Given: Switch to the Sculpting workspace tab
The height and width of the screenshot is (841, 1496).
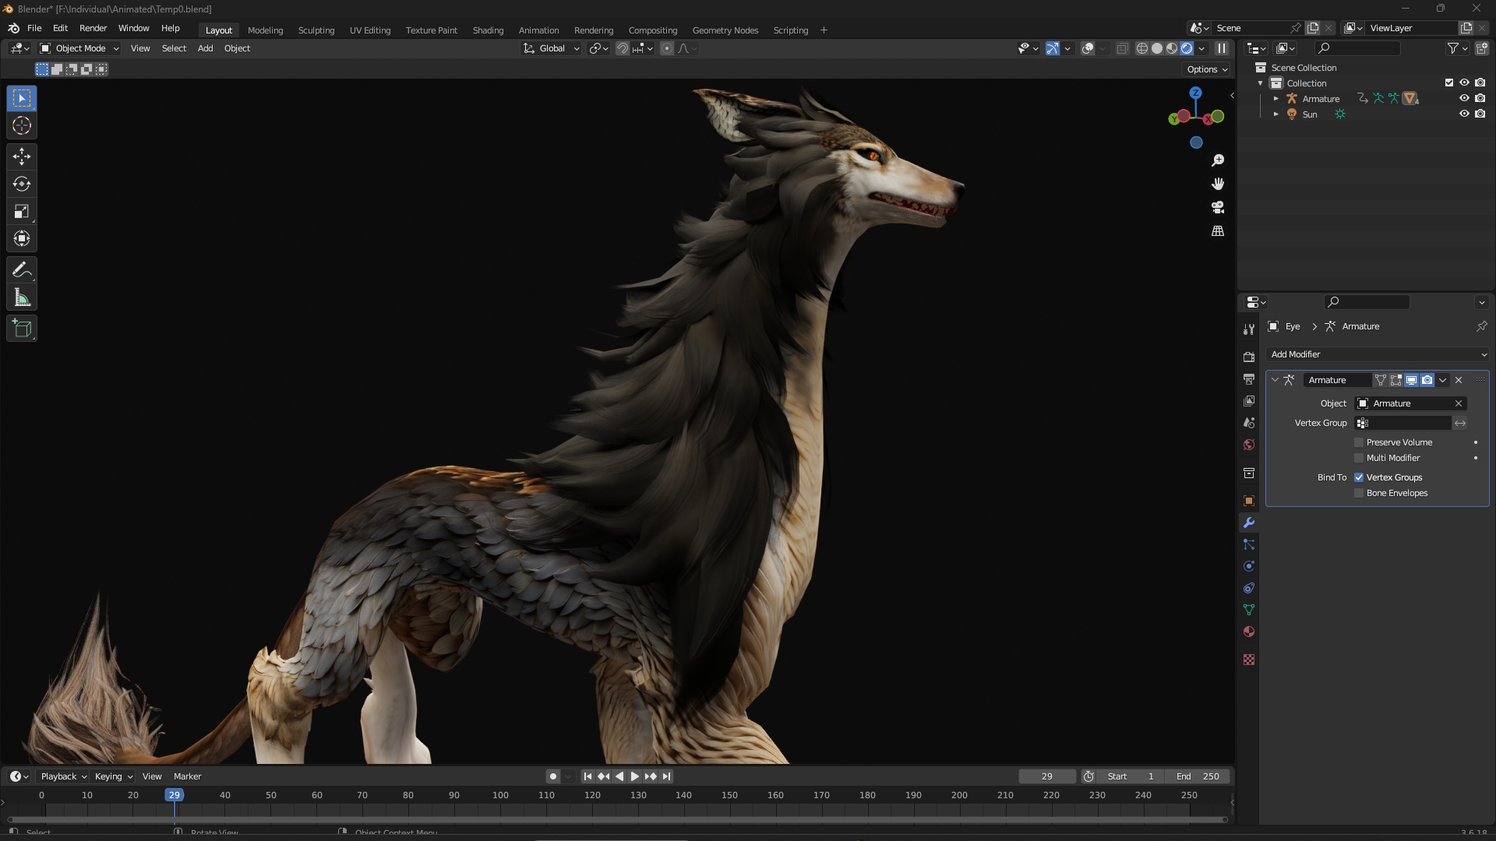Looking at the screenshot, I should [x=316, y=30].
